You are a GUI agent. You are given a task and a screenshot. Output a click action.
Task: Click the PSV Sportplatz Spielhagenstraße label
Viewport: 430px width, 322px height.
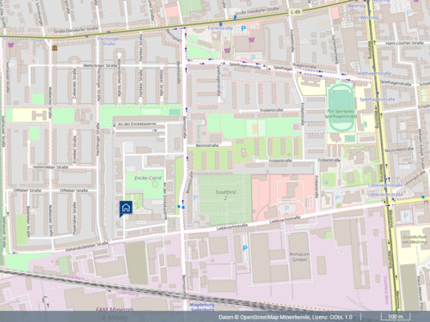click(x=341, y=113)
